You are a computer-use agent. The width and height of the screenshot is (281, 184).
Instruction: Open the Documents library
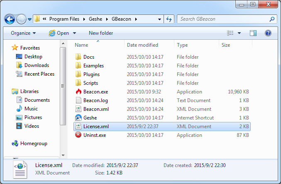(x=37, y=100)
